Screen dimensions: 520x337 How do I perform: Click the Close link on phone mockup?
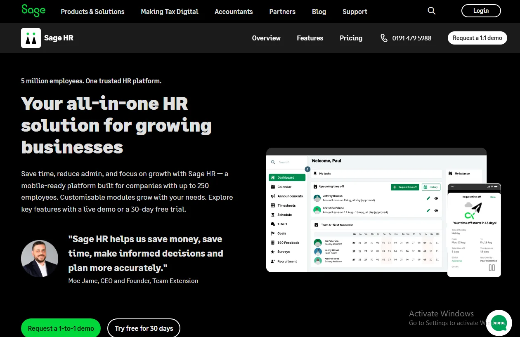point(493,197)
